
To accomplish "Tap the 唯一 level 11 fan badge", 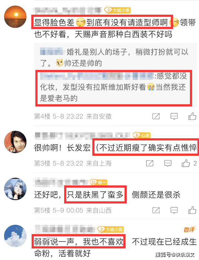I will click(x=99, y=183).
